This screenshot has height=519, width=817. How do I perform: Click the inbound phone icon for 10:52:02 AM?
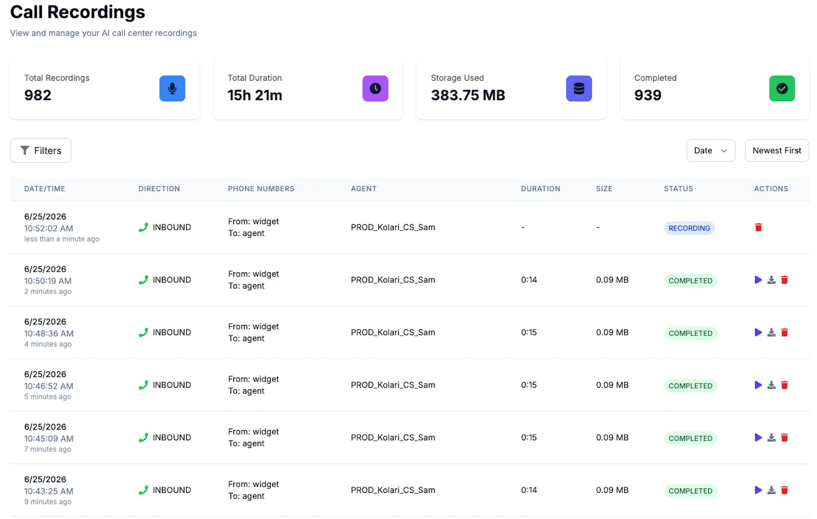click(x=143, y=227)
